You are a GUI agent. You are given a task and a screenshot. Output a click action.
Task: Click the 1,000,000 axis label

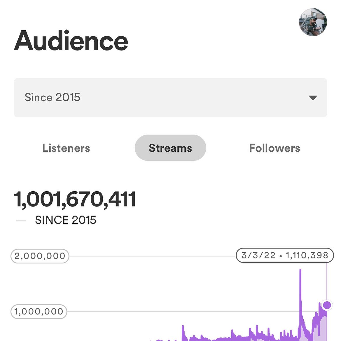[39, 312]
